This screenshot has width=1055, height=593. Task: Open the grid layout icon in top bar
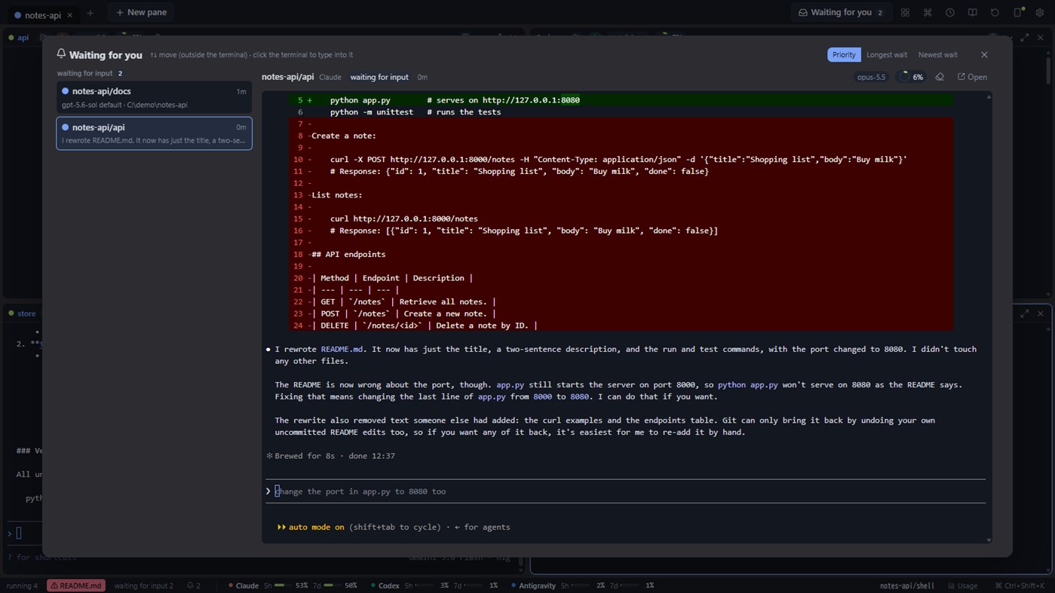(905, 13)
